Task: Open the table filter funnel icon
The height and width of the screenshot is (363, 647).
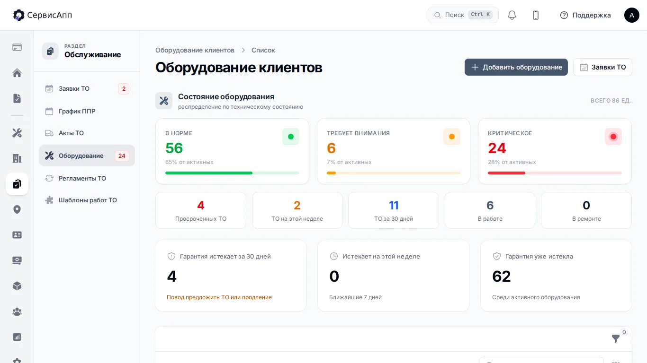Action: click(616, 339)
